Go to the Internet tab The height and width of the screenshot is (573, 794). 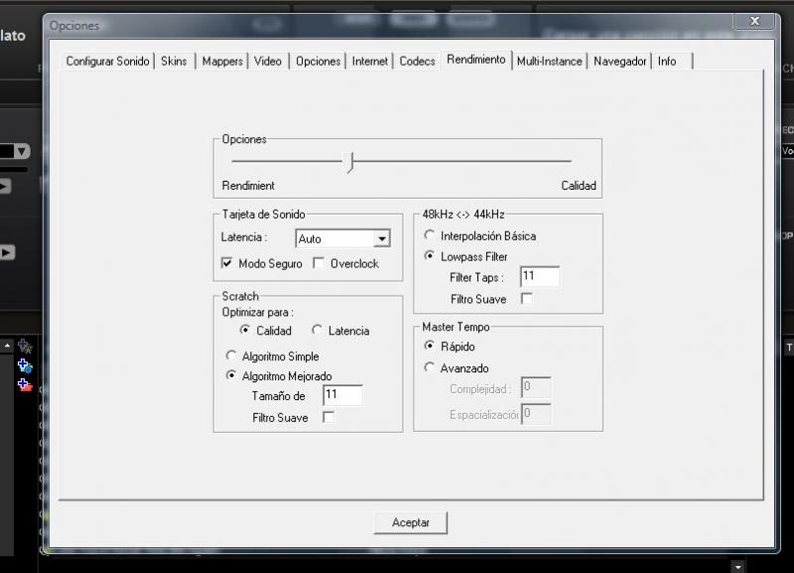click(369, 62)
